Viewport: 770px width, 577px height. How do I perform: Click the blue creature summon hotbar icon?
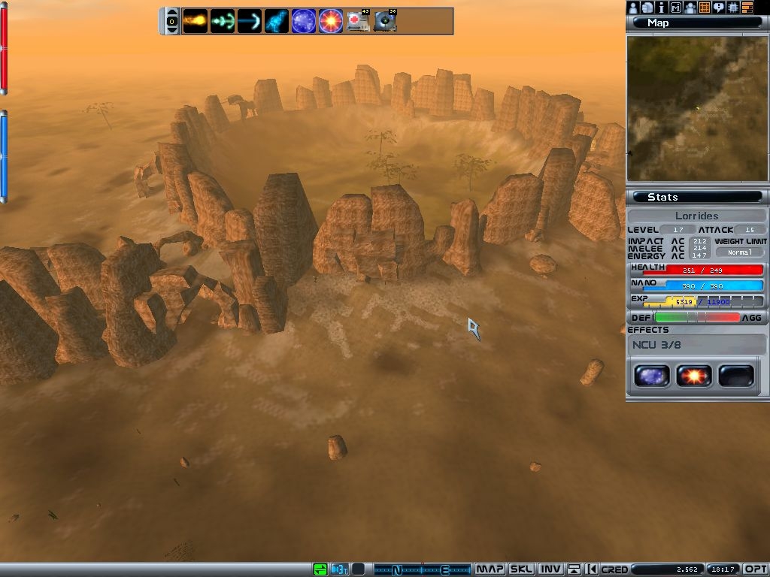(x=276, y=20)
